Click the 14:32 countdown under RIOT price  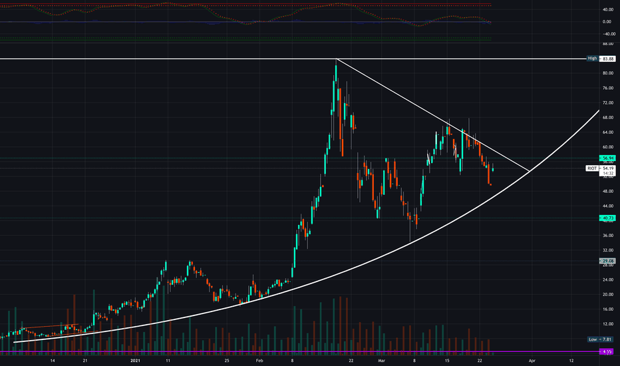coord(607,173)
